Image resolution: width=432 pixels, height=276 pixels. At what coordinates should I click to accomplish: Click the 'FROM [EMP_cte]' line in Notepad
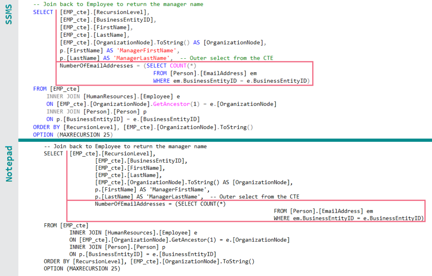tap(66, 225)
